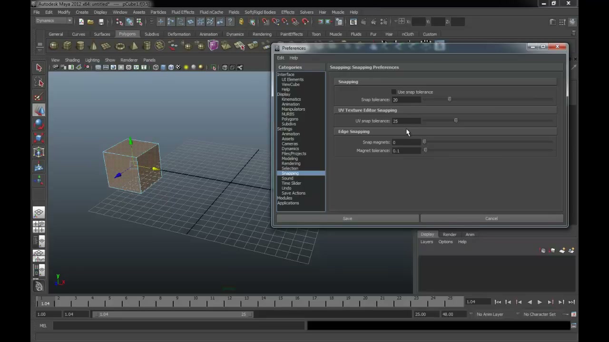609x342 pixels.
Task: Click the Snap tolerance slider handle
Action: [x=449, y=100]
